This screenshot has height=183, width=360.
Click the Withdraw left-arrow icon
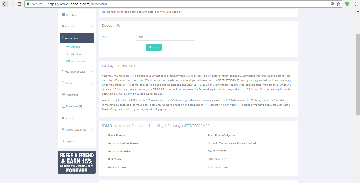pyautogui.click(x=68, y=54)
